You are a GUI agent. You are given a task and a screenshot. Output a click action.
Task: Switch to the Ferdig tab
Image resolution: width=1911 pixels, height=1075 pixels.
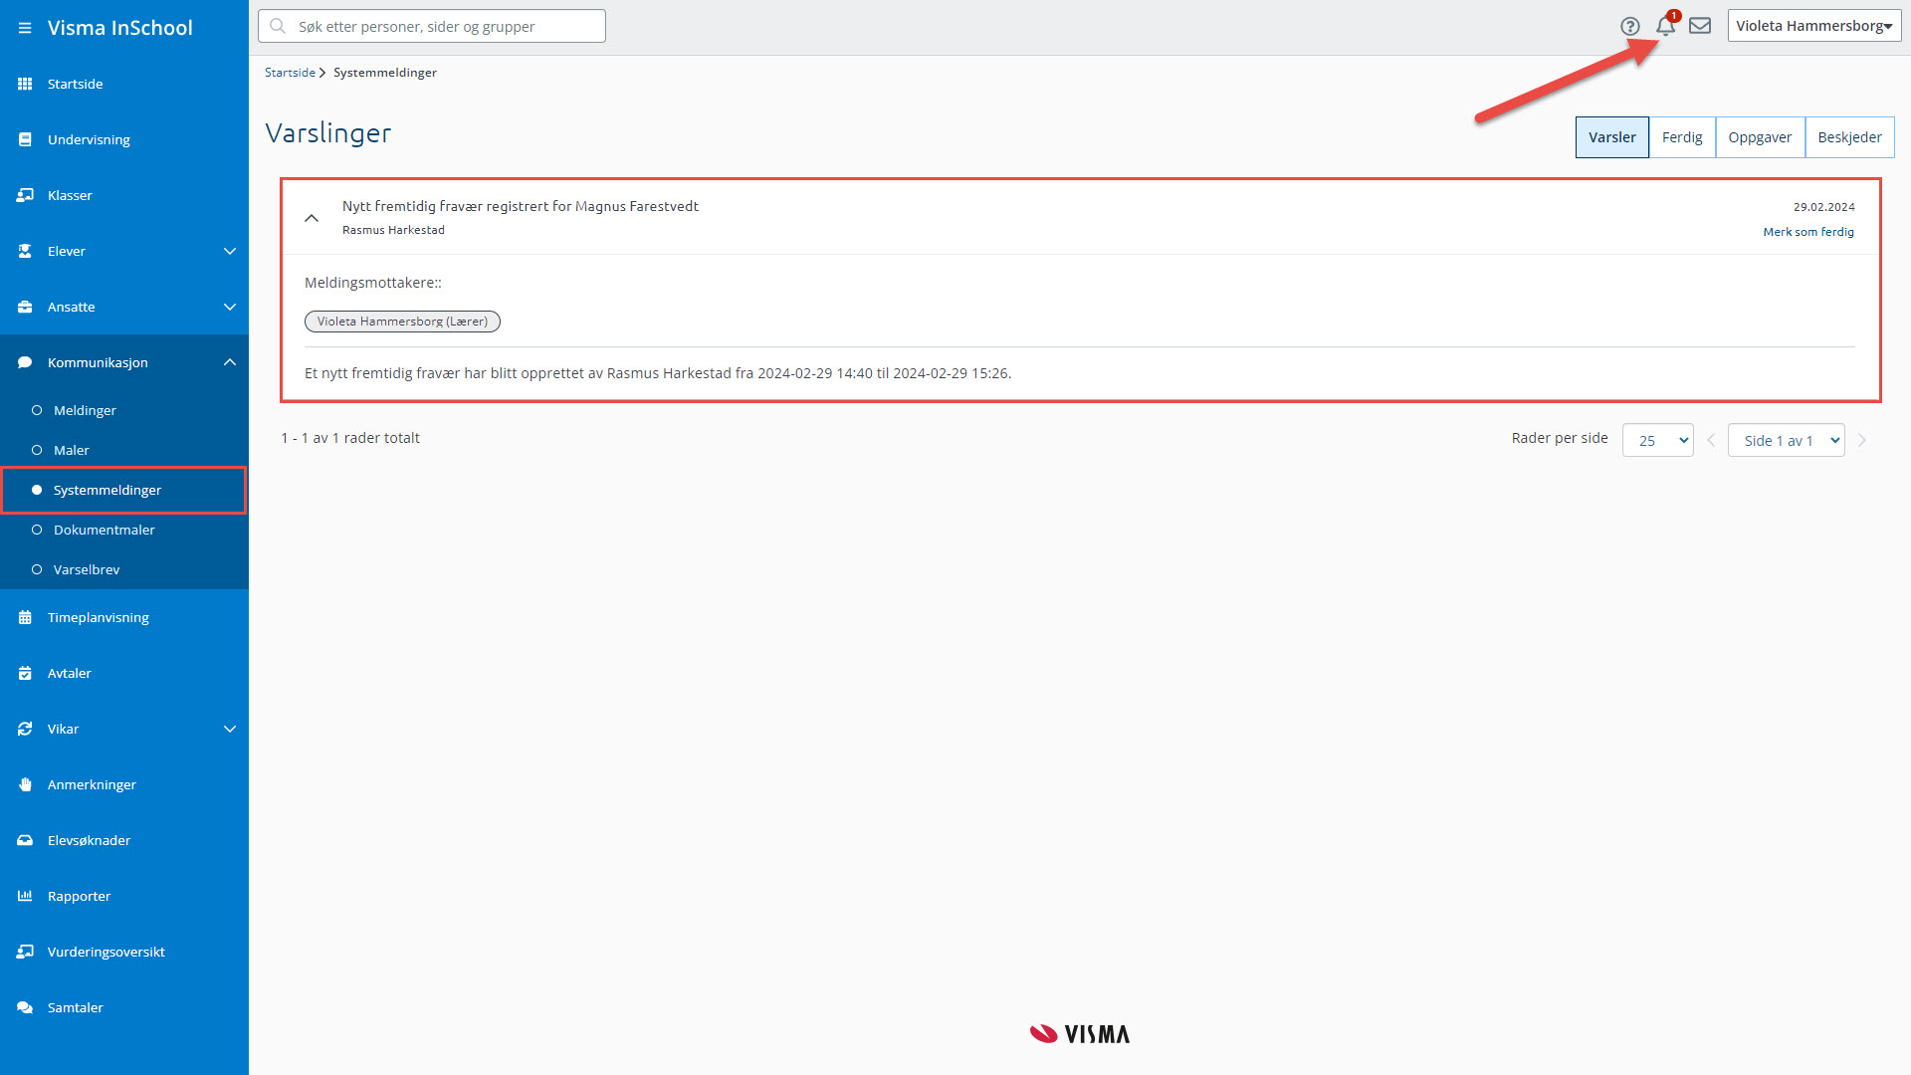coord(1682,137)
